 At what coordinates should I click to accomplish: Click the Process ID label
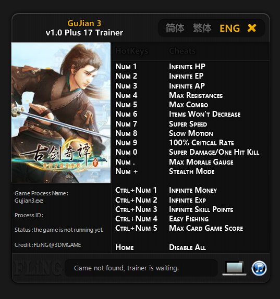[29, 215]
